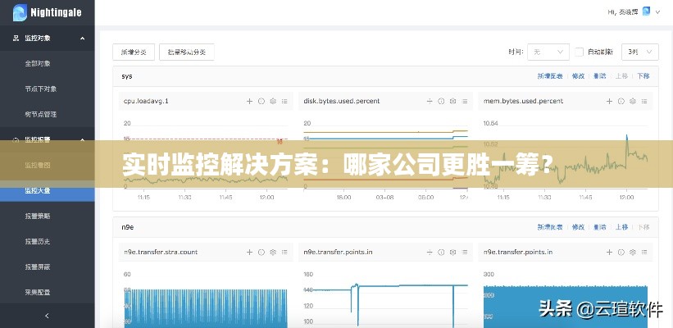
Task: Click 上移 link in n9e section
Action: (x=621, y=227)
